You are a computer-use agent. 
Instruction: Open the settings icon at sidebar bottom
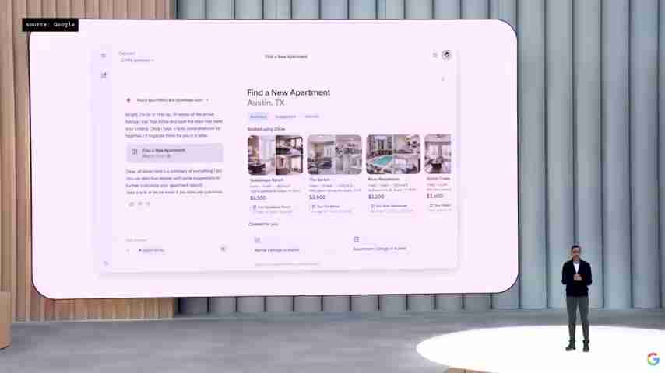pos(106,263)
